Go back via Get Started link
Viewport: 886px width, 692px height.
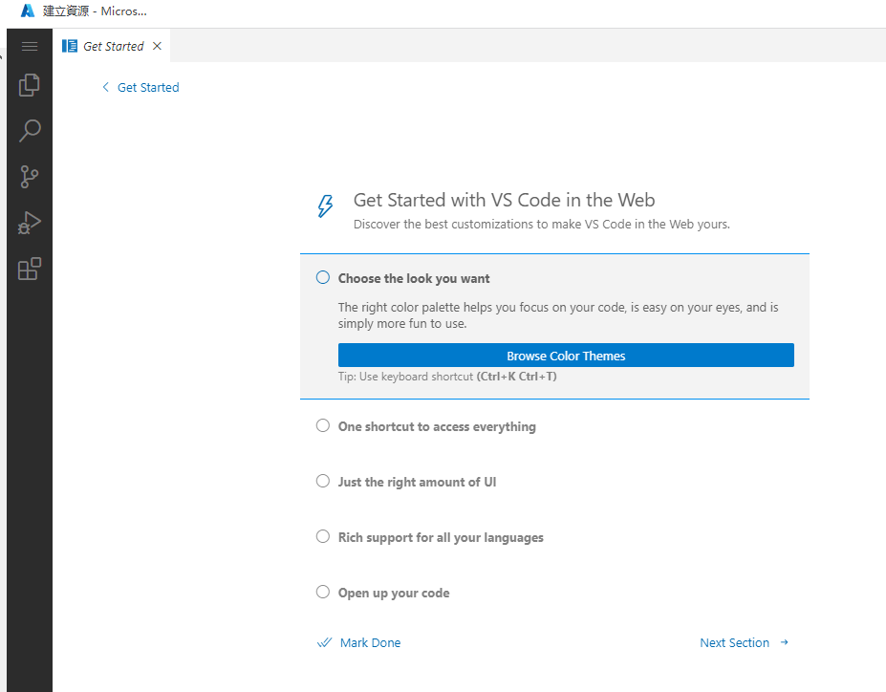tap(148, 88)
